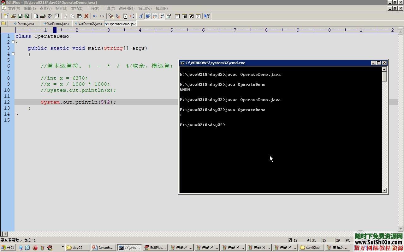The width and height of the screenshot is (404, 252).
Task: Cut the selection with the scissors icon
Action: click(65, 16)
